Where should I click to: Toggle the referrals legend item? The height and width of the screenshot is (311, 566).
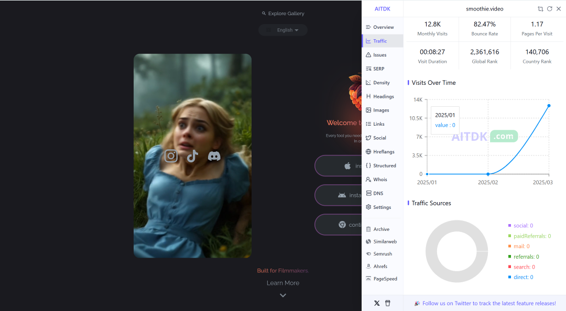coord(524,257)
